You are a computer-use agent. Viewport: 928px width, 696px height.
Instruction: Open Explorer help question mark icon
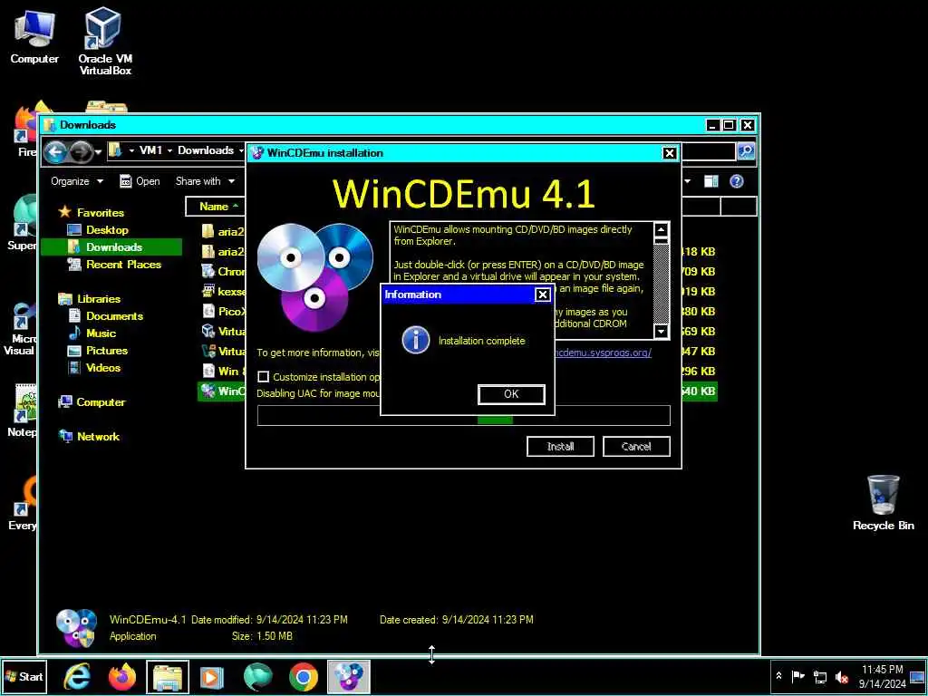click(x=736, y=181)
